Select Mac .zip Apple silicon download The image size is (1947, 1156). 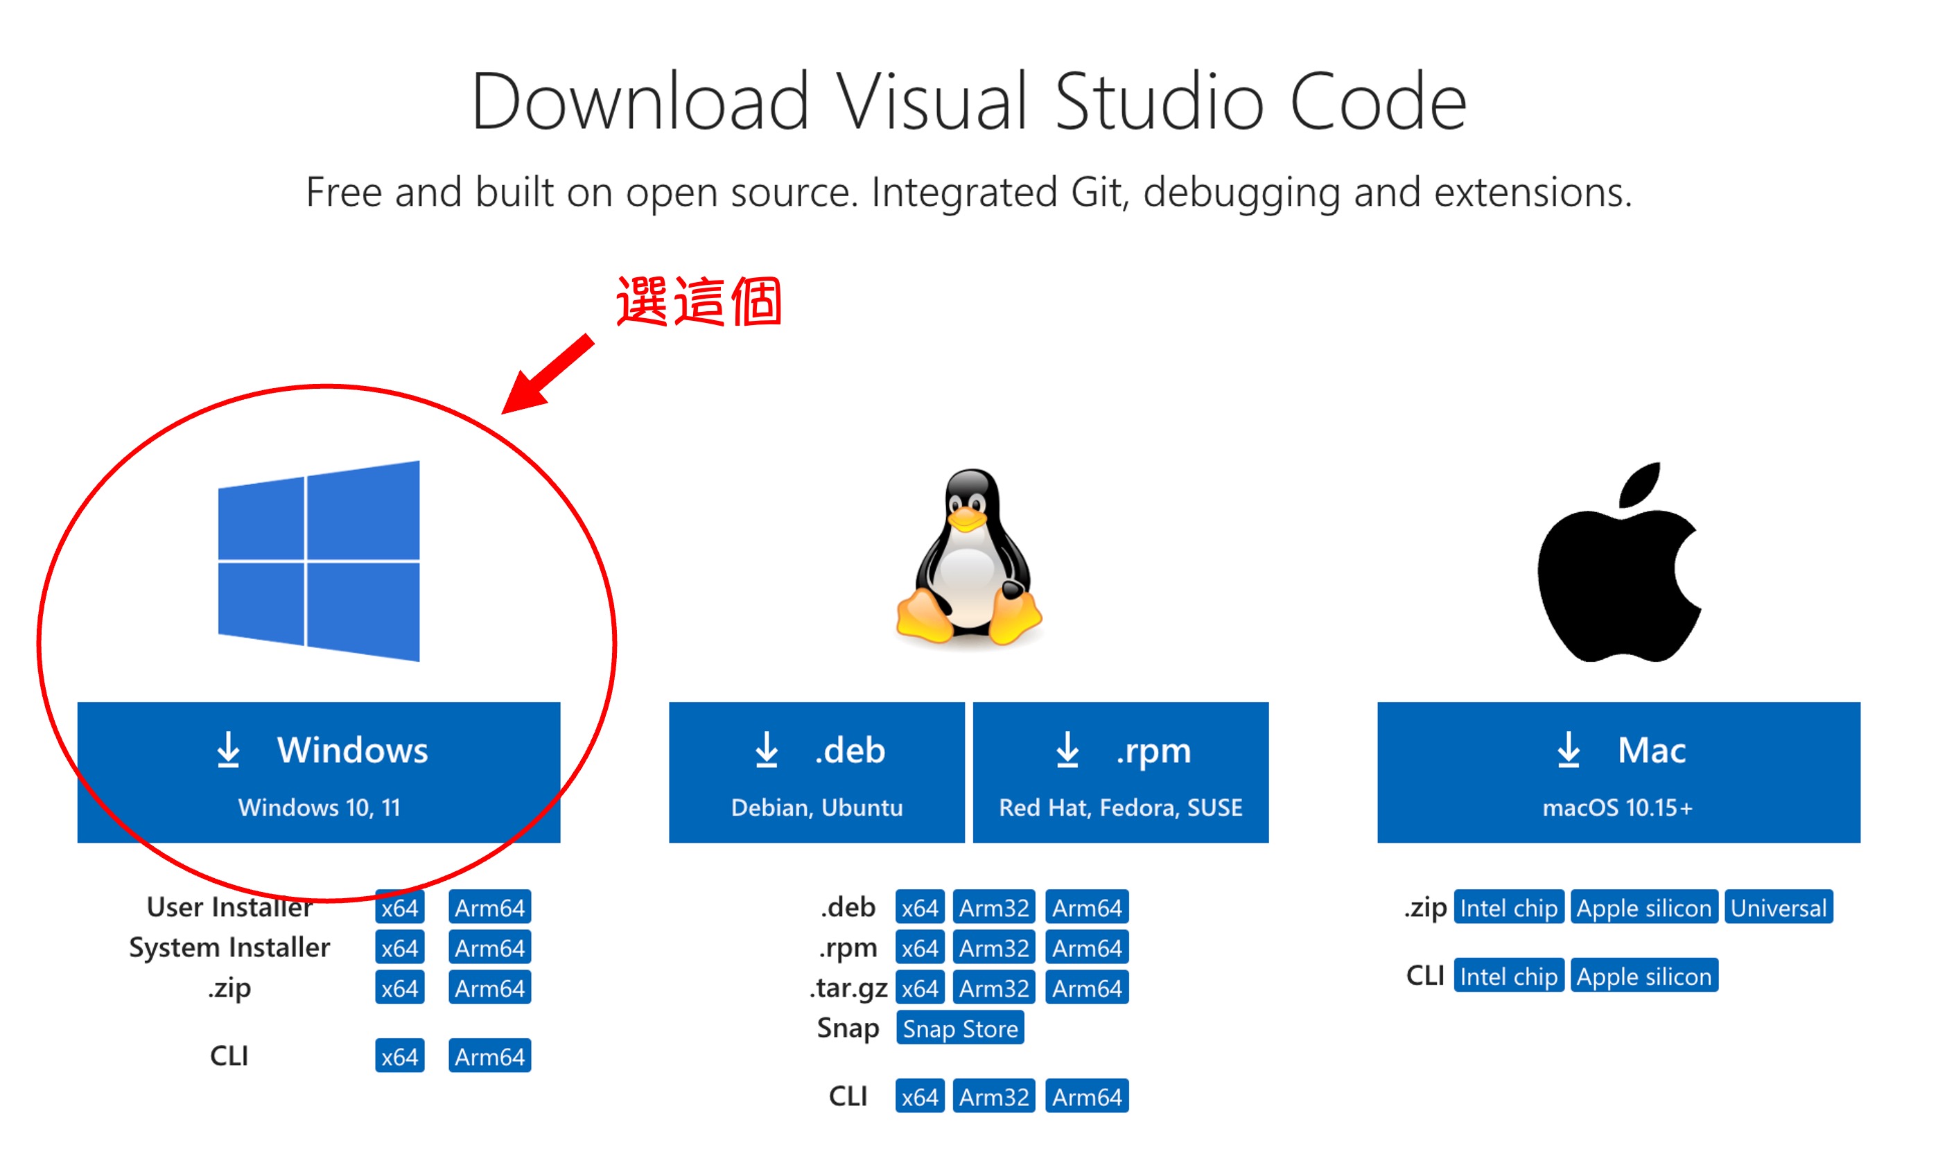tap(1644, 907)
